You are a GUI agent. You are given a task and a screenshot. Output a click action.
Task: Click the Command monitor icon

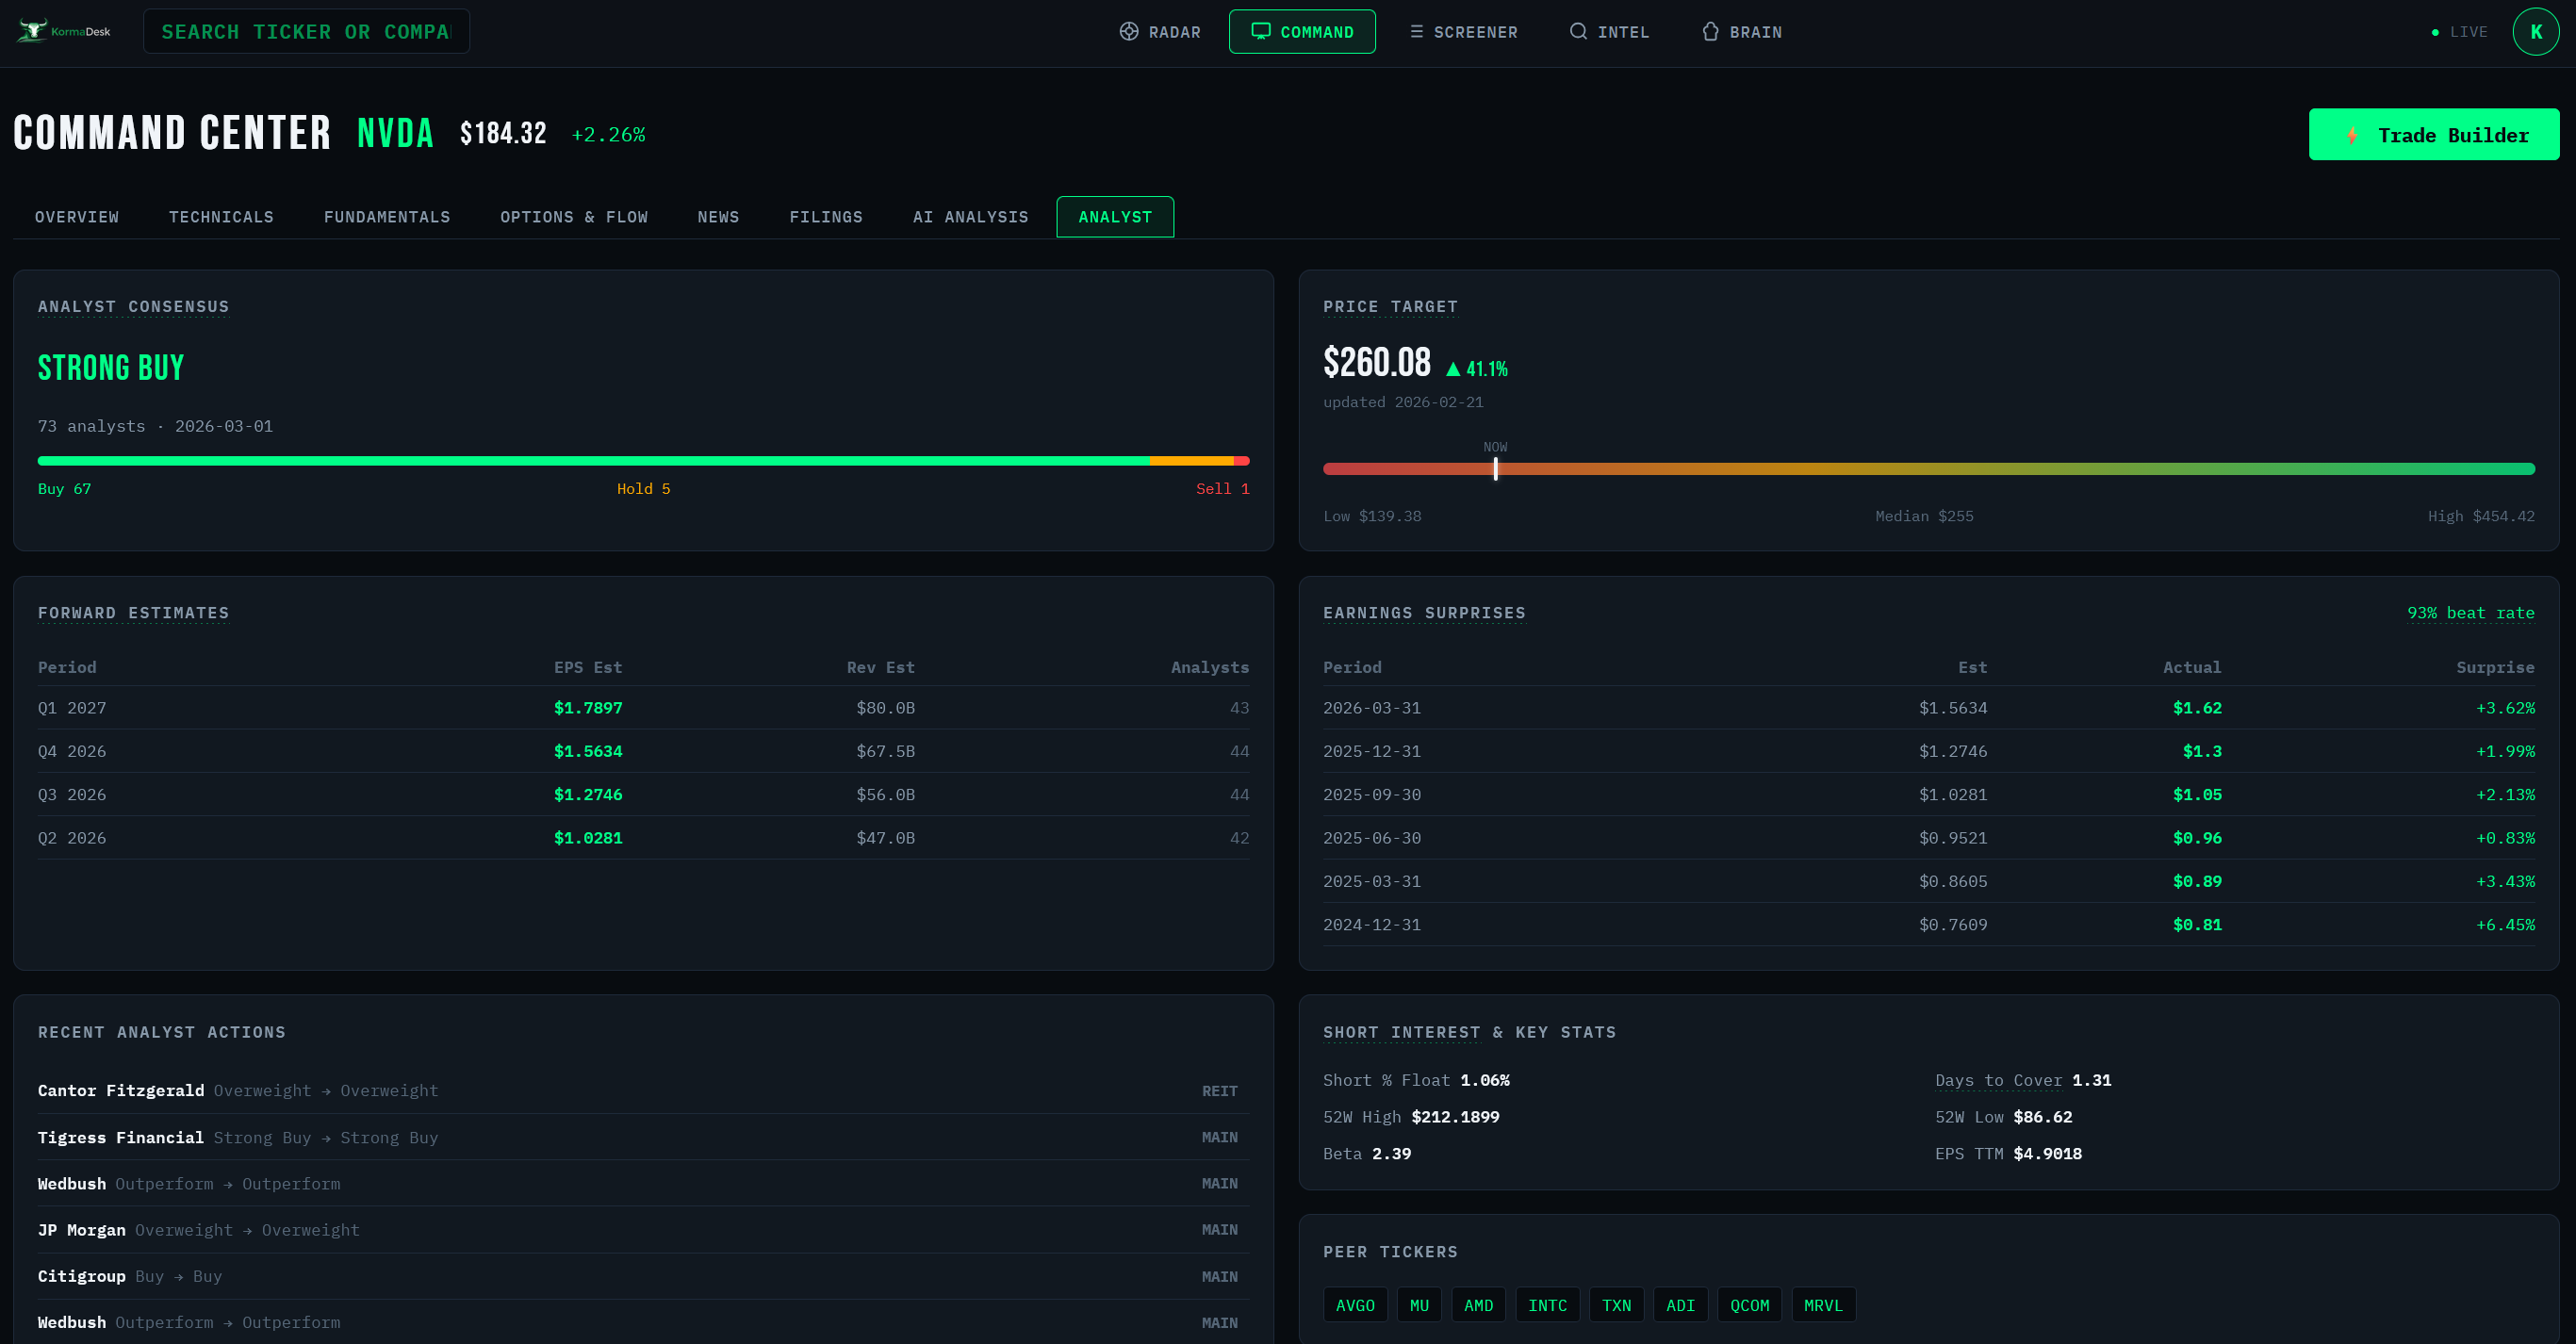pyautogui.click(x=1261, y=32)
